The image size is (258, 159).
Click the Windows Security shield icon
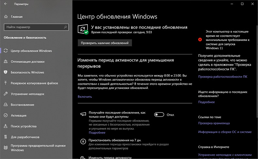[x=6, y=72]
